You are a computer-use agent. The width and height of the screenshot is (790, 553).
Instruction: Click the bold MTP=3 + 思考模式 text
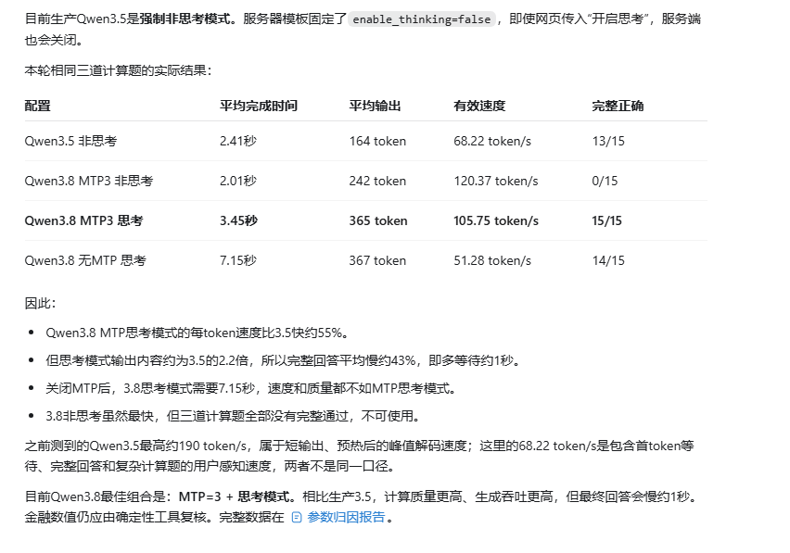pyautogui.click(x=235, y=497)
